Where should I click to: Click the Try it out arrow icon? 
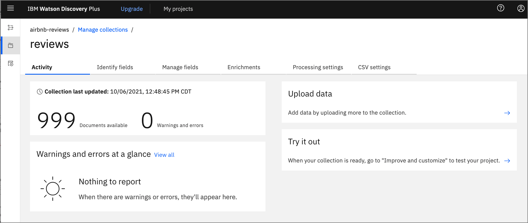coord(507,161)
